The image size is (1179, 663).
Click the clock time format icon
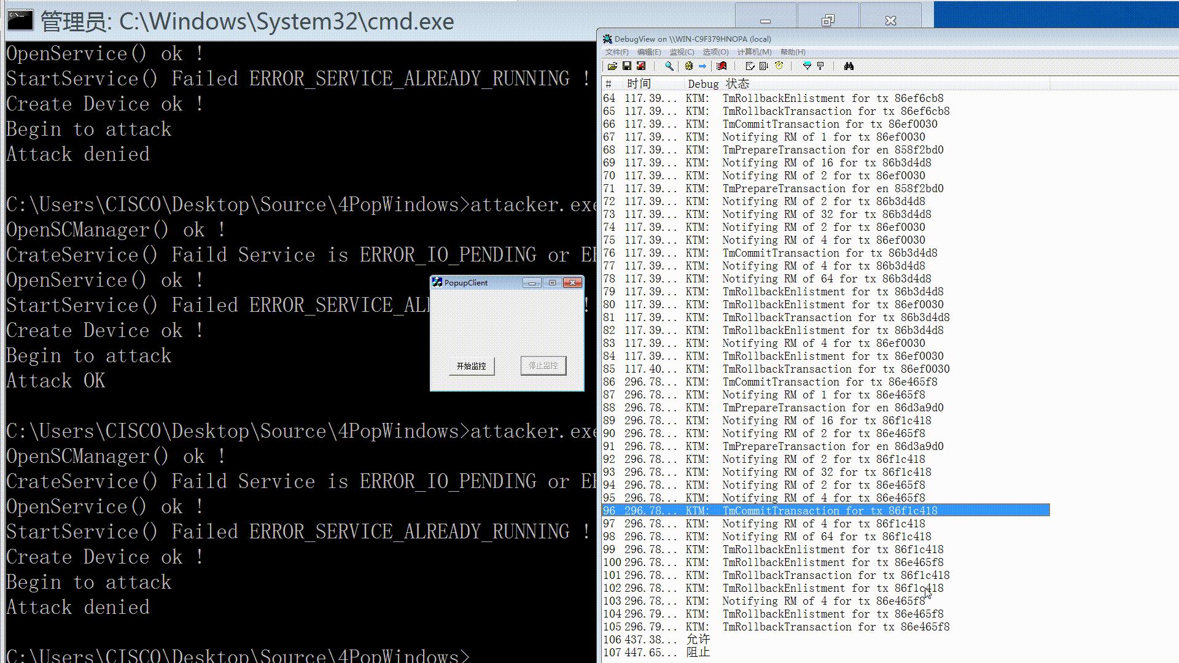point(779,66)
